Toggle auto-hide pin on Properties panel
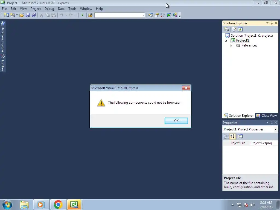Image resolution: width=280 pixels, height=210 pixels. pos(272,122)
